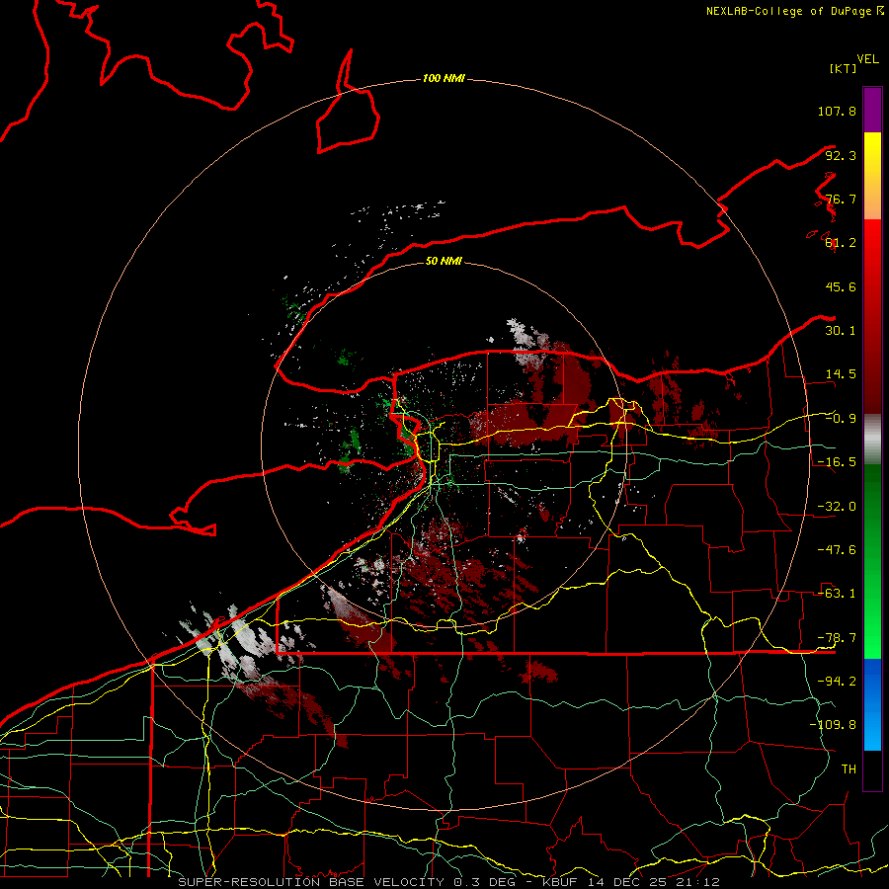Click the yellow-orange segment of color bar
The width and height of the screenshot is (889, 889).
click(x=872, y=176)
